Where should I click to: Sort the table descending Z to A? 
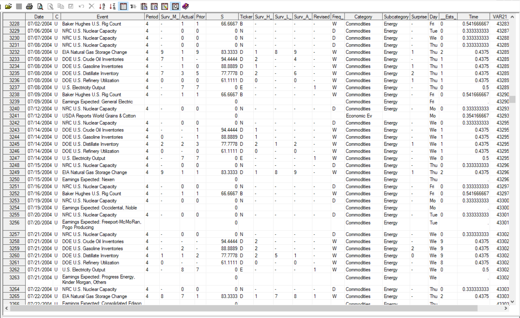[x=113, y=6]
